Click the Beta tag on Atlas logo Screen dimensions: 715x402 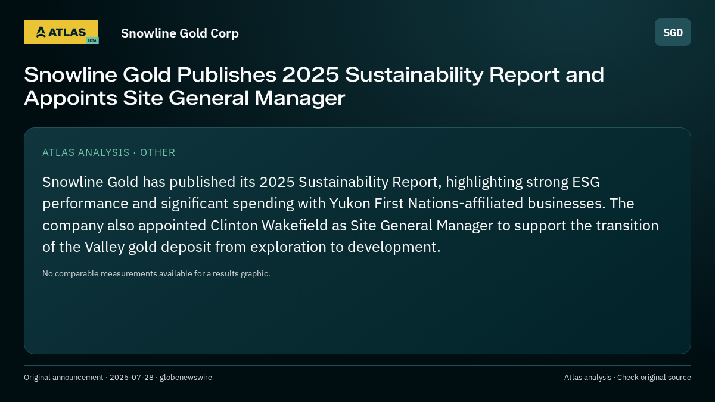[x=92, y=40]
